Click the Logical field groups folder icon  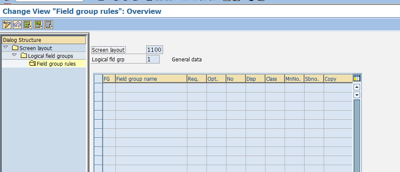tap(24, 56)
